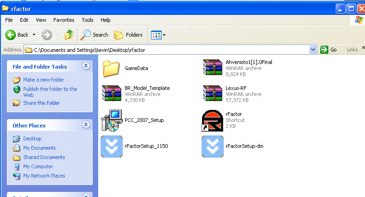Click the Share this folder icon
Screen dimensions: 365x197
tap(16, 103)
